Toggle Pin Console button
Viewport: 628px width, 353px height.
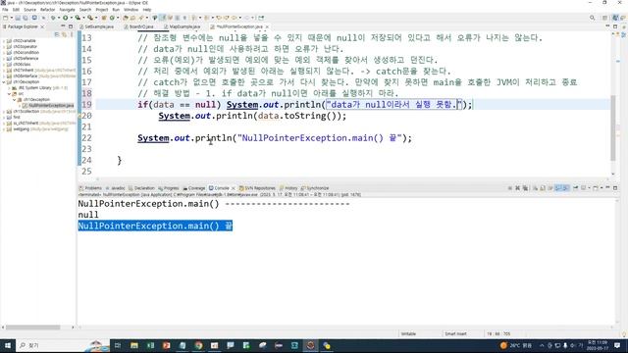point(576,187)
